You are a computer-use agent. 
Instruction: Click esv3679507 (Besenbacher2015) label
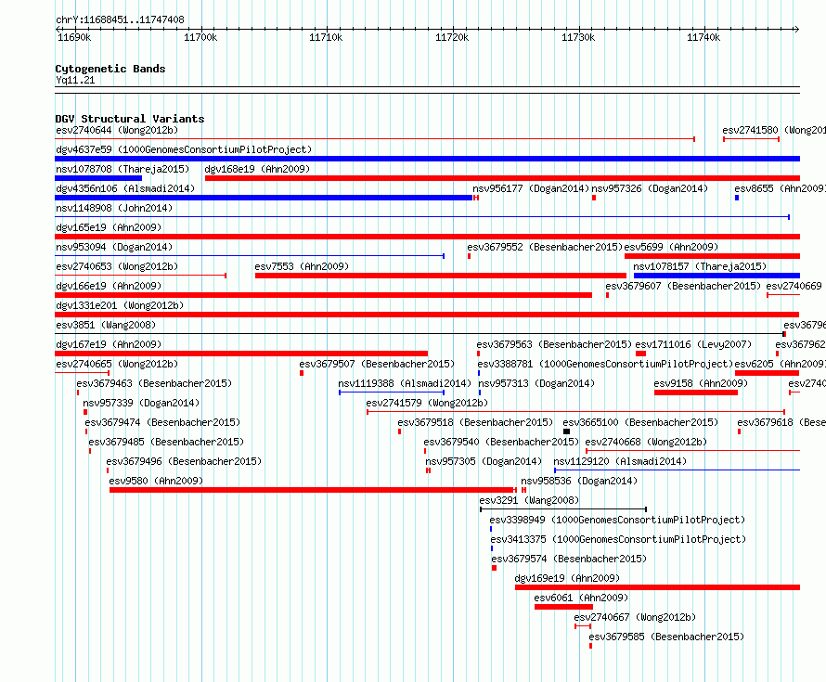377,364
